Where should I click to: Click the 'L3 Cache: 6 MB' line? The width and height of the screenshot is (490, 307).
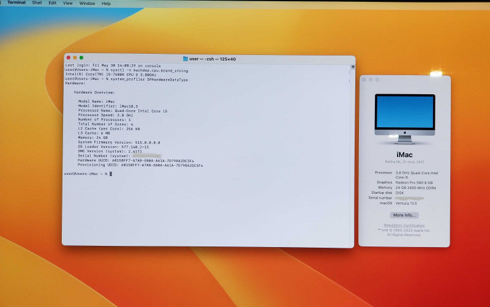[94, 133]
